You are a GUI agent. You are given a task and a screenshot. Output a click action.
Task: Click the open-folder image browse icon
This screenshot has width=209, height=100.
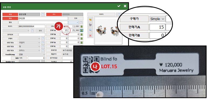point(90,20)
